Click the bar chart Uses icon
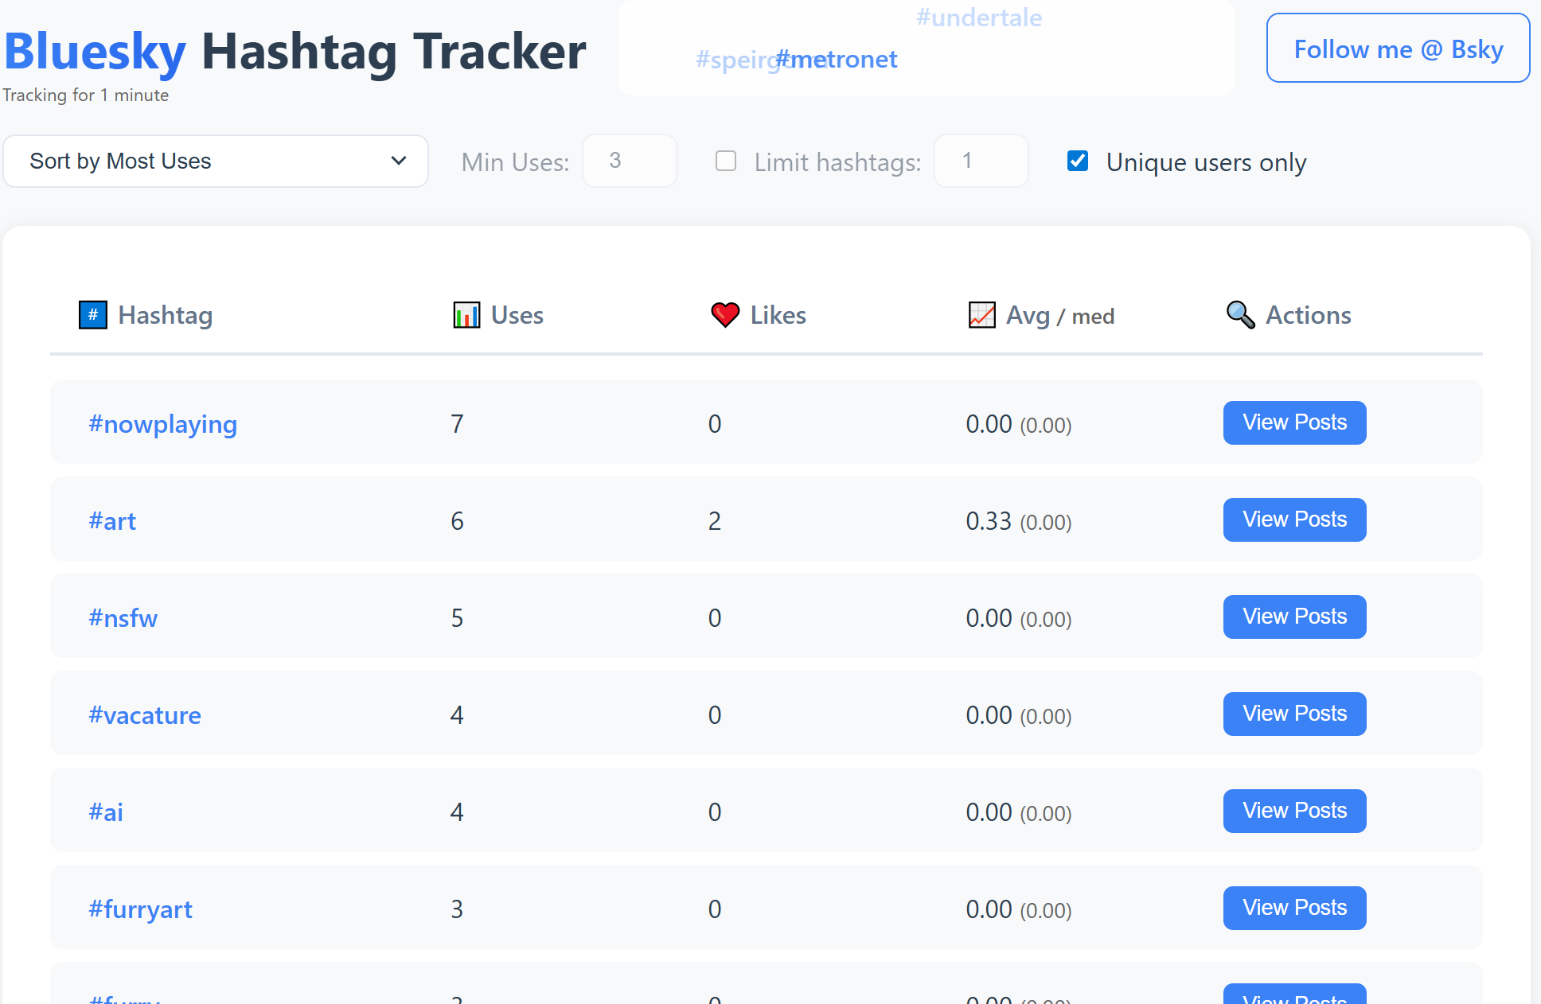The width and height of the screenshot is (1541, 1004). (x=466, y=315)
